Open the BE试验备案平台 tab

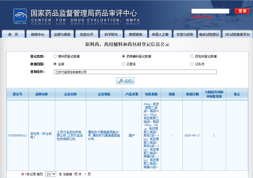click(237, 34)
